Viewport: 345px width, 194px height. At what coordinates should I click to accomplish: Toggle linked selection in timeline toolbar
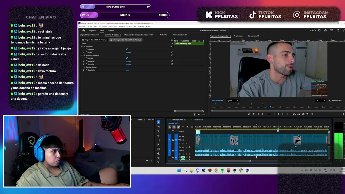pos(178,127)
